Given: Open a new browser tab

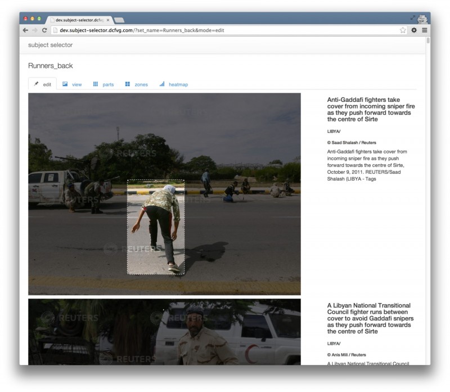Looking at the screenshot, I should click(x=119, y=20).
